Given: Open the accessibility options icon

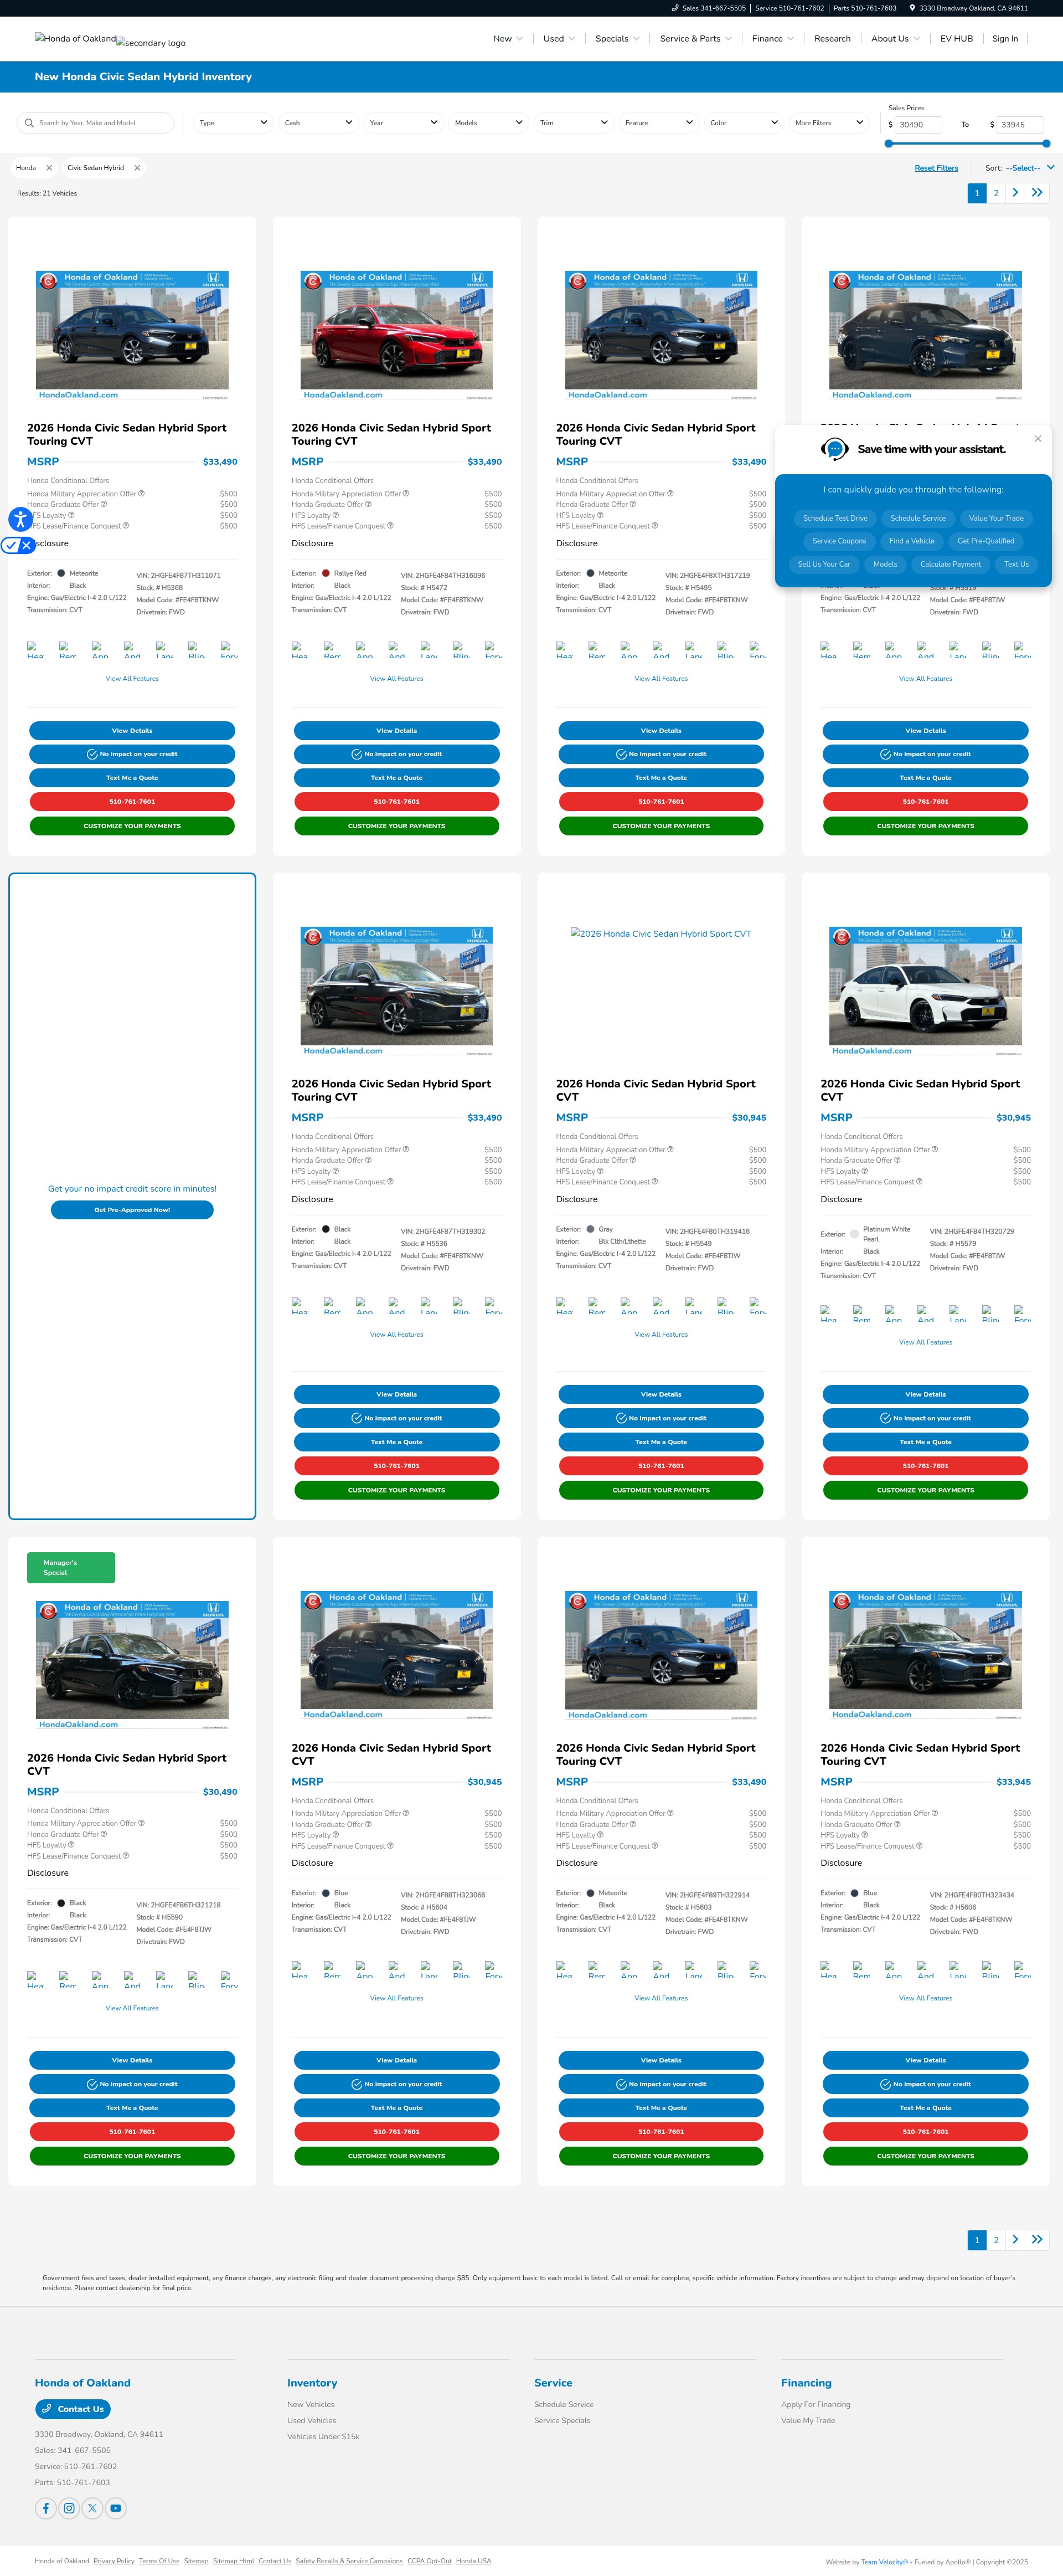Looking at the screenshot, I should coord(20,519).
